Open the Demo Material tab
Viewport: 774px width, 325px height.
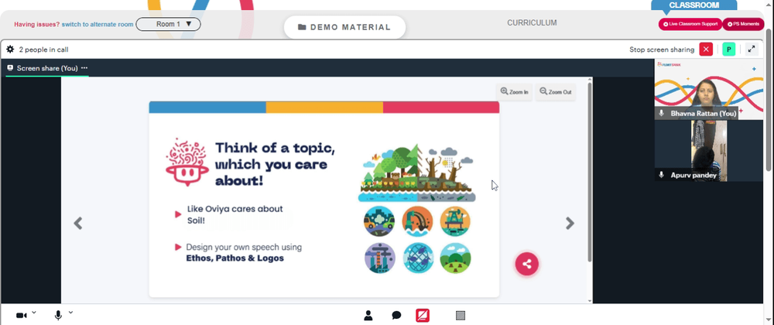(x=344, y=27)
